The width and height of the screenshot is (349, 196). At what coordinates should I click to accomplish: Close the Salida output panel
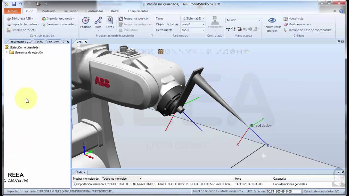[x=343, y=172]
